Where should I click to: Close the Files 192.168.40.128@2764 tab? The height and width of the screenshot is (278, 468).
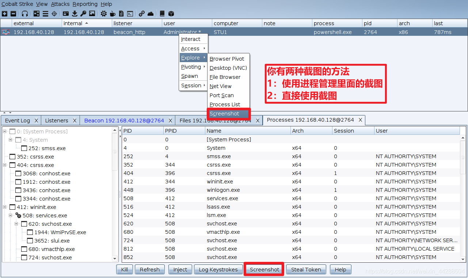point(258,121)
